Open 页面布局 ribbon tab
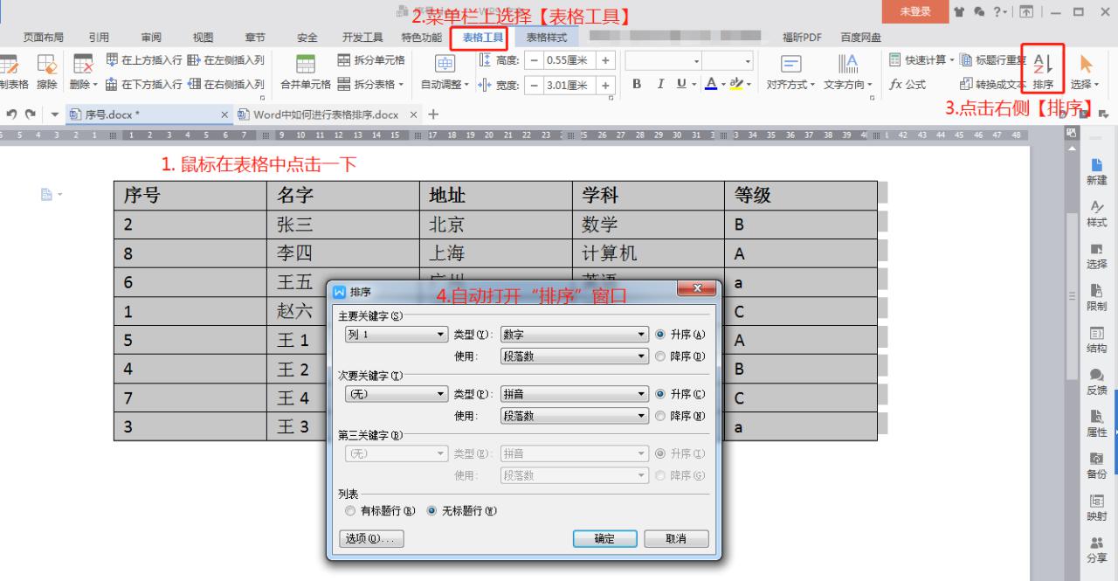The width and height of the screenshot is (1118, 581). [44, 38]
